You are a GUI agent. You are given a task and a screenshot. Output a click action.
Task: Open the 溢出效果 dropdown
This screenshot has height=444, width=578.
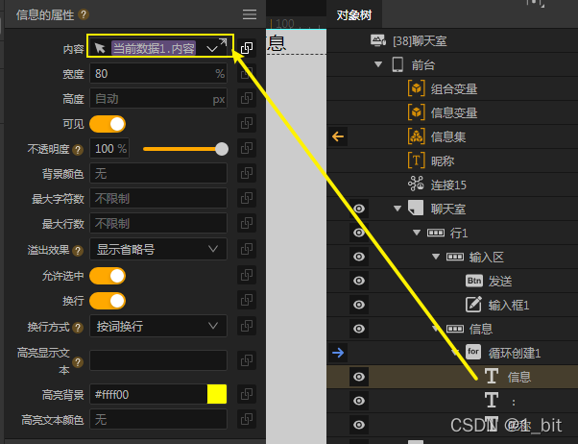tap(158, 249)
